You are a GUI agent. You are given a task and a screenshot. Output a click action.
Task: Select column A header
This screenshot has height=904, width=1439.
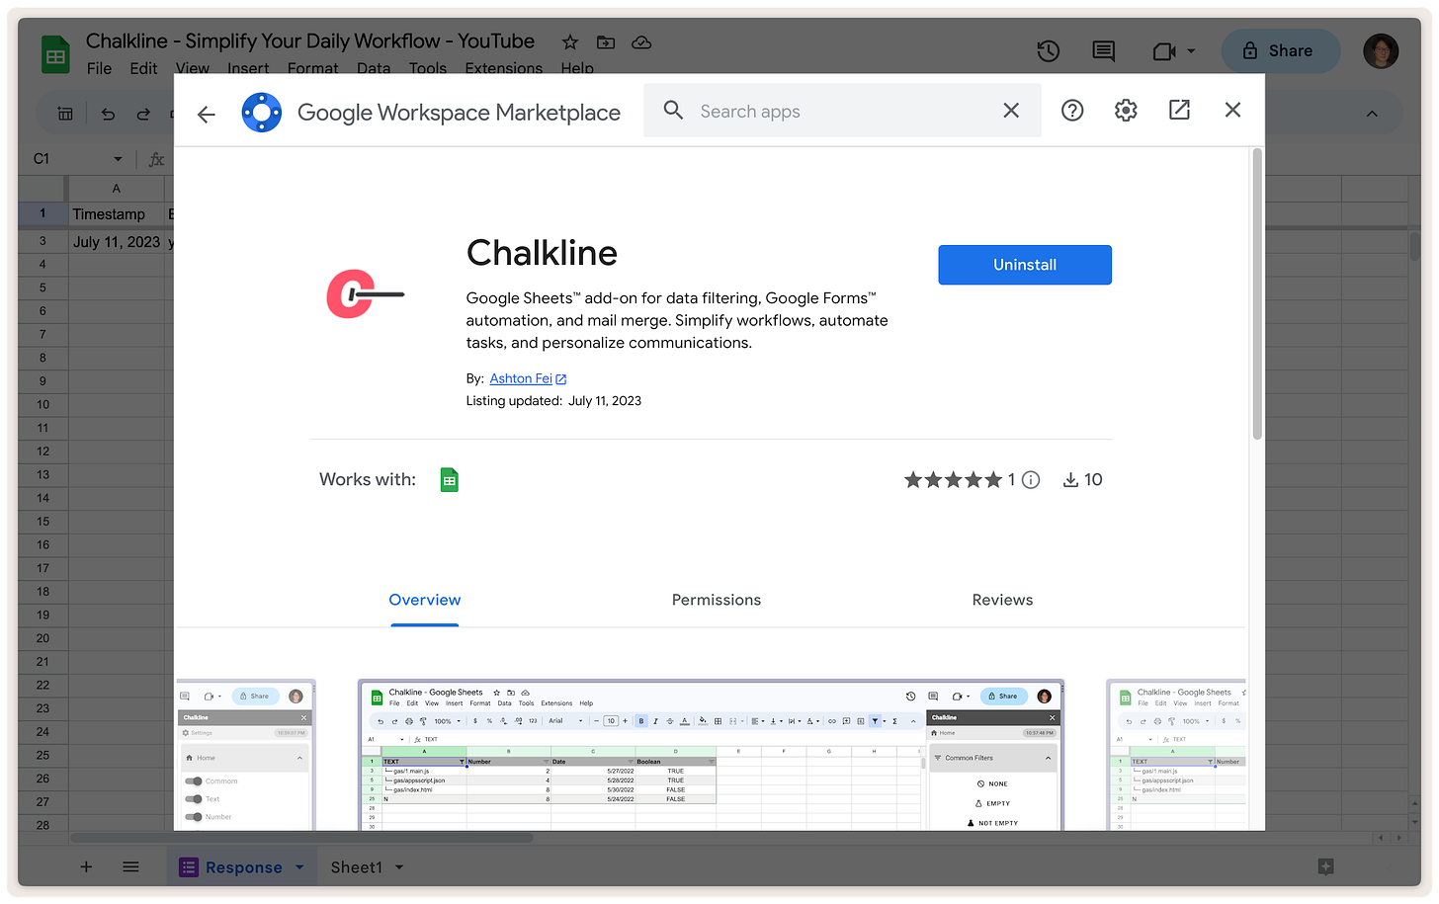[116, 188]
